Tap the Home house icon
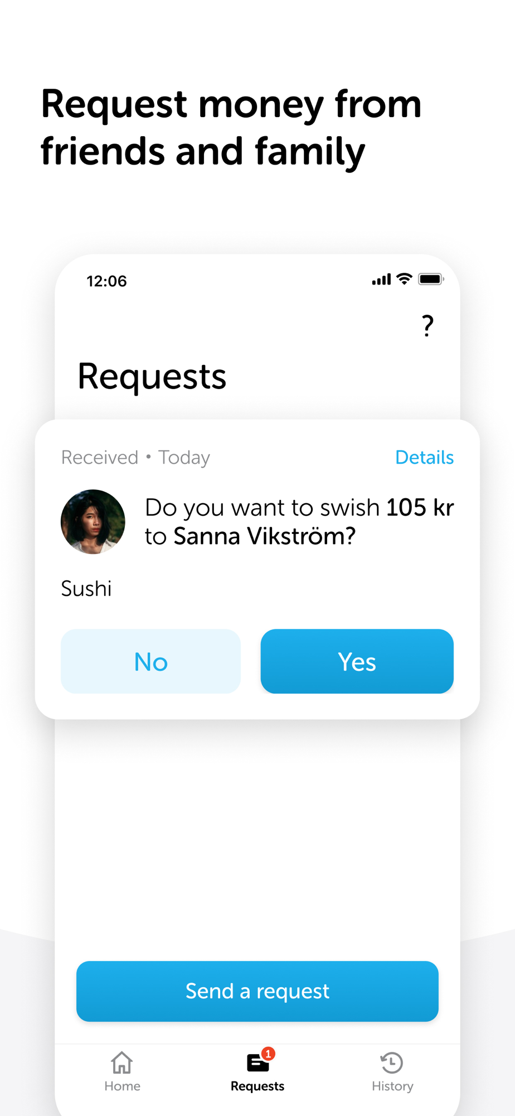 click(x=122, y=1062)
